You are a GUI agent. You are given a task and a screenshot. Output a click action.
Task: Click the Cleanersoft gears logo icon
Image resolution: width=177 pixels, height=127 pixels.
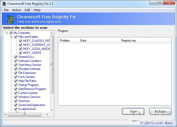click(10, 19)
